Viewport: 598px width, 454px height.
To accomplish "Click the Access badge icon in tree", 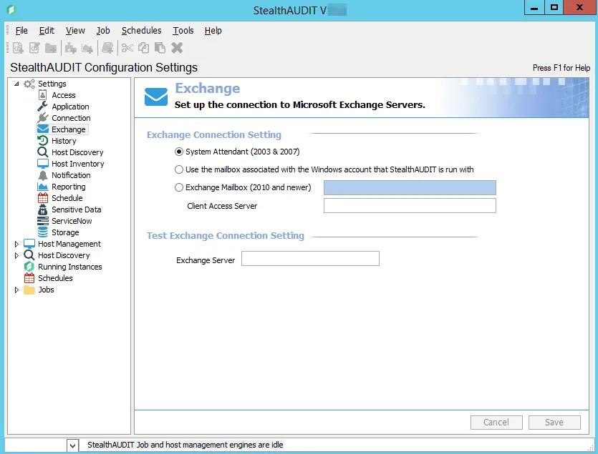I will (x=43, y=95).
